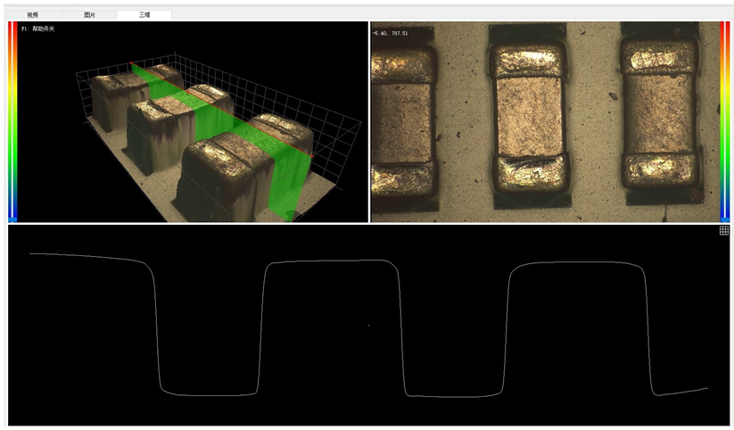Image resolution: width=734 pixels, height=430 pixels.
Task: Select the 三维 tab
Action: [x=144, y=15]
